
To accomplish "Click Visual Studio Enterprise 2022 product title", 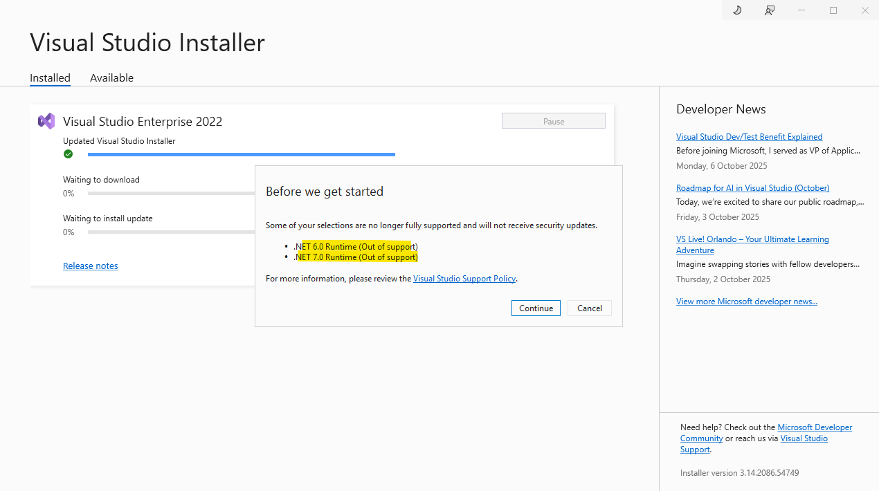I will tap(143, 122).
